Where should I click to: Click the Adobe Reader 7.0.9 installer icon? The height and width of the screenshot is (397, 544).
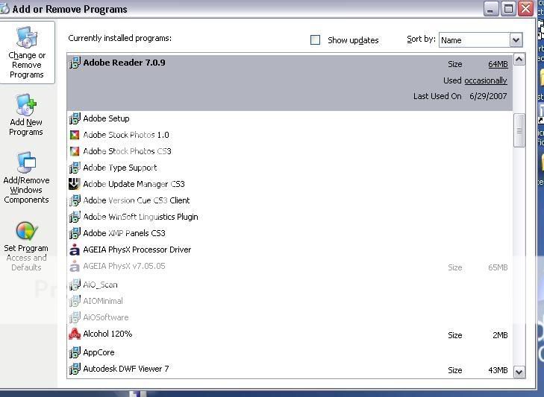tap(75, 63)
